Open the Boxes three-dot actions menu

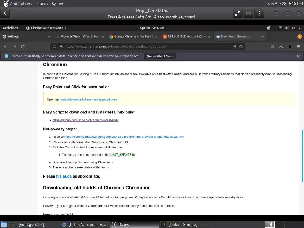259,13
